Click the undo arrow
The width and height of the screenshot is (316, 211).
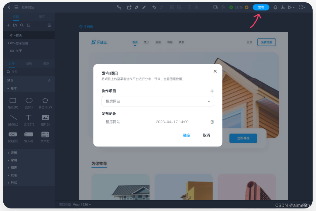154,7
